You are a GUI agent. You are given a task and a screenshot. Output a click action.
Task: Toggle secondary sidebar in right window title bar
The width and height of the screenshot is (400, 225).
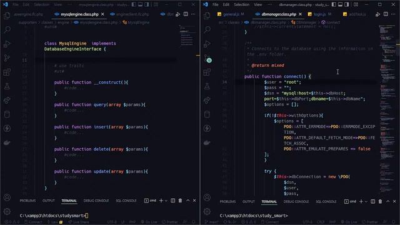347,4
